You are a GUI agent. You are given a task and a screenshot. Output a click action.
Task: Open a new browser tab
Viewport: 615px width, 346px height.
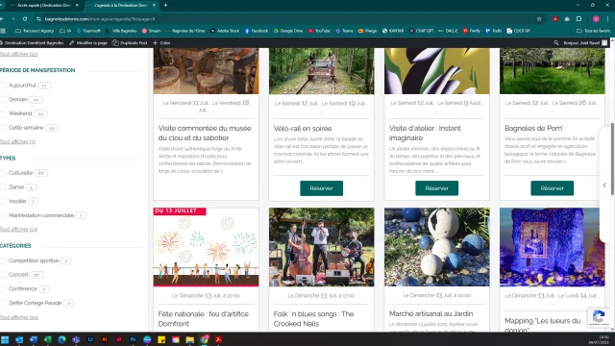pyautogui.click(x=165, y=5)
